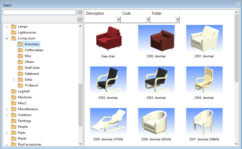The image size is (242, 149).
Task: Select the Coffee tables folder
Action: coord(34,50)
